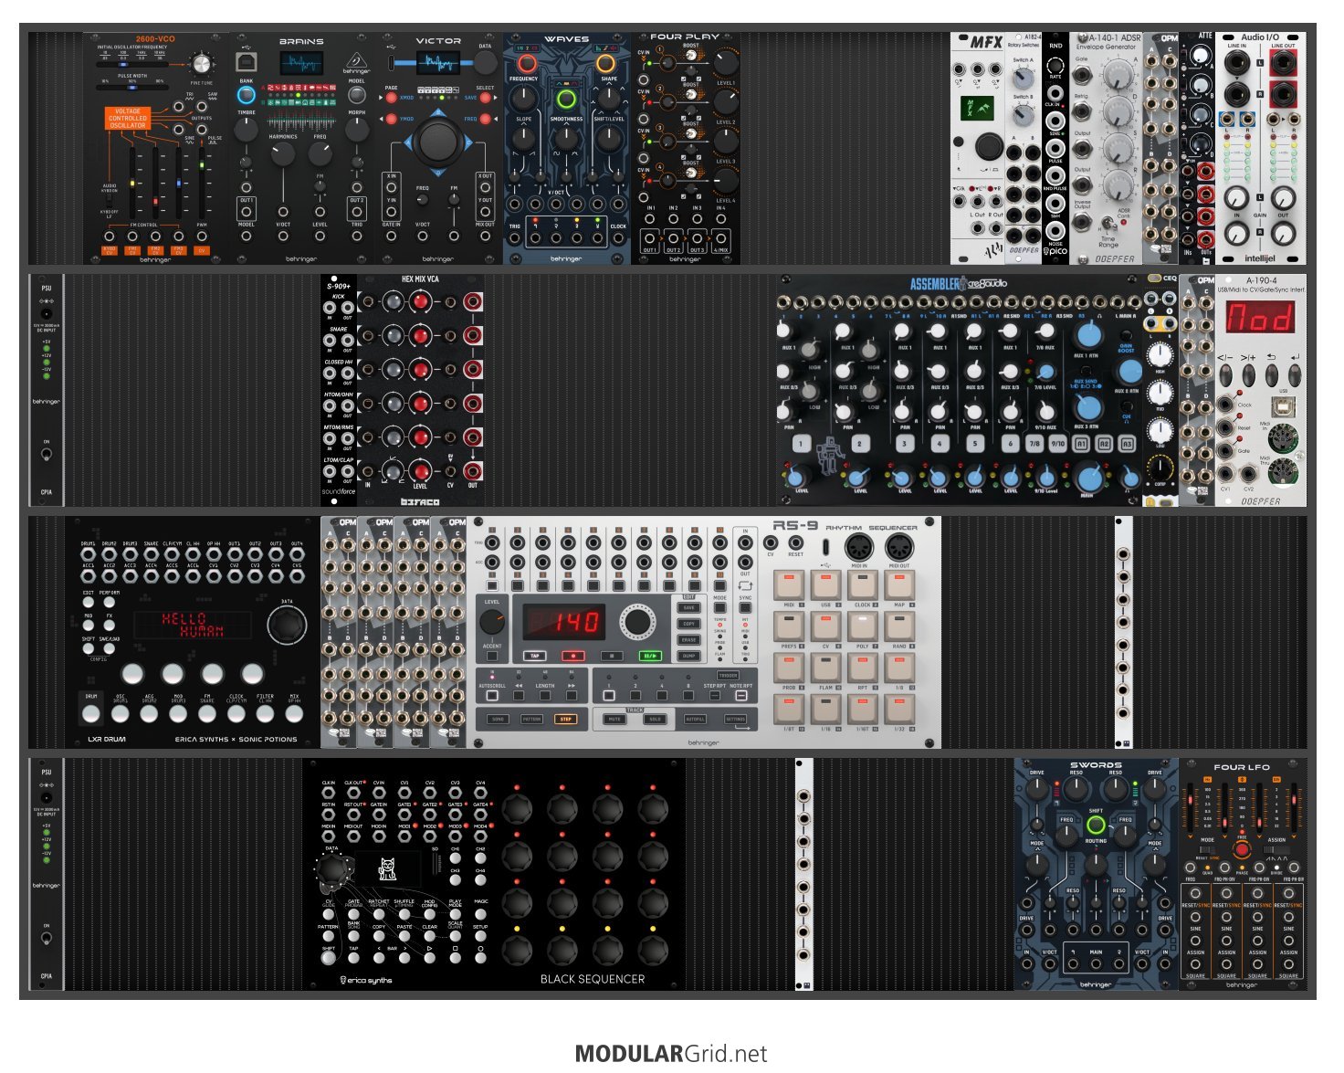Select the RS-9 PATTERN mode button

531,720
